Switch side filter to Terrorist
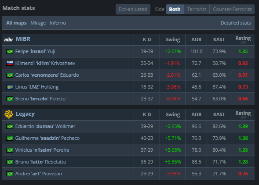 click(197, 9)
